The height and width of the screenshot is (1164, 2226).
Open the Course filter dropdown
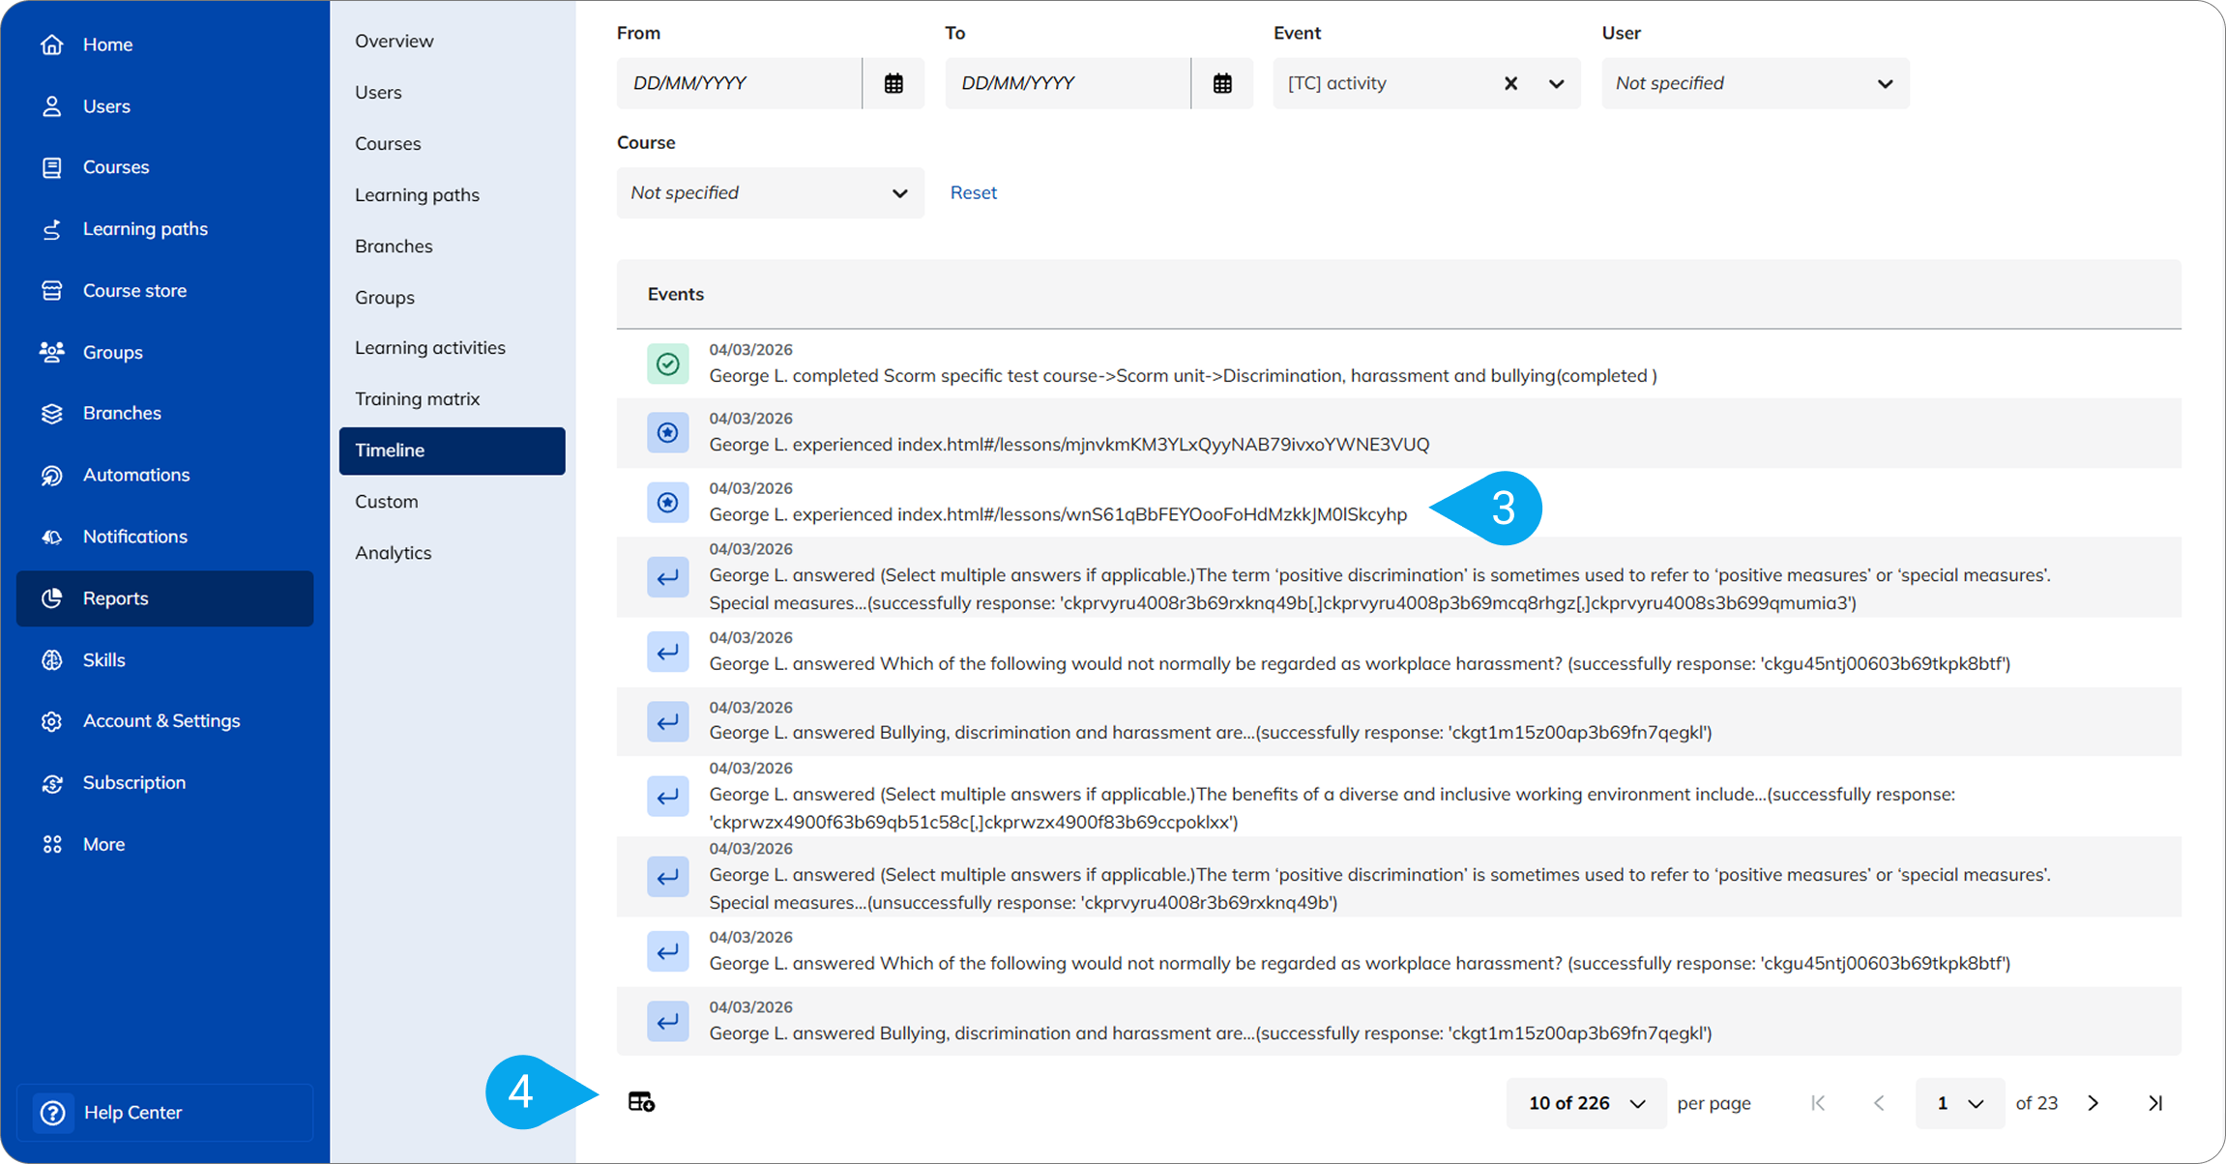point(770,192)
